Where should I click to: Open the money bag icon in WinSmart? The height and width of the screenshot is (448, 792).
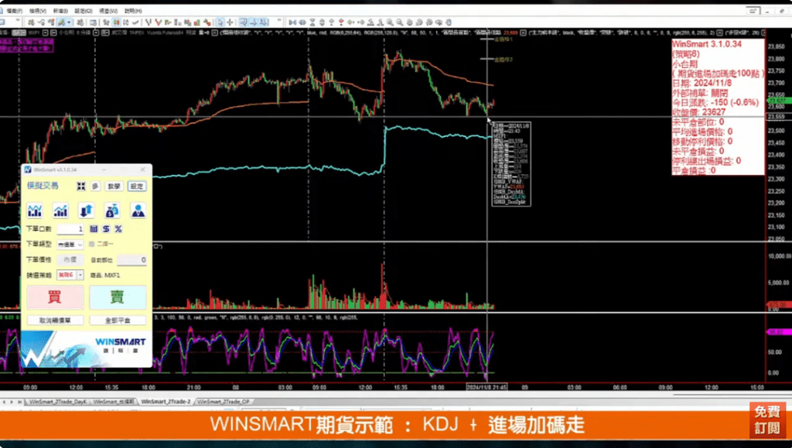click(112, 210)
